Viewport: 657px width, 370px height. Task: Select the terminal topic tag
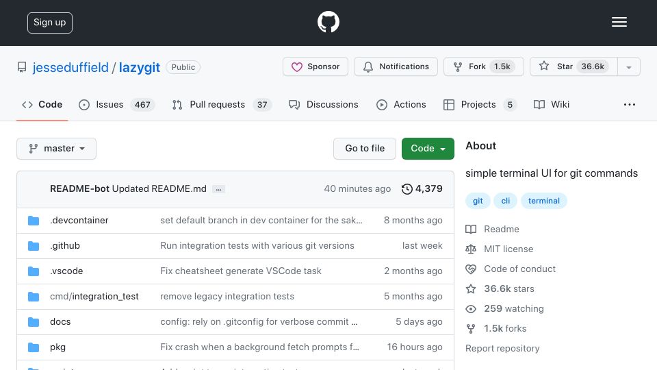[x=544, y=201]
